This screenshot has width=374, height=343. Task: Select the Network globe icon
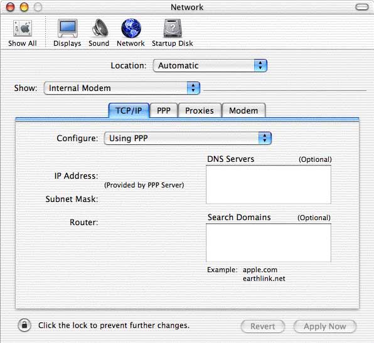click(x=131, y=28)
